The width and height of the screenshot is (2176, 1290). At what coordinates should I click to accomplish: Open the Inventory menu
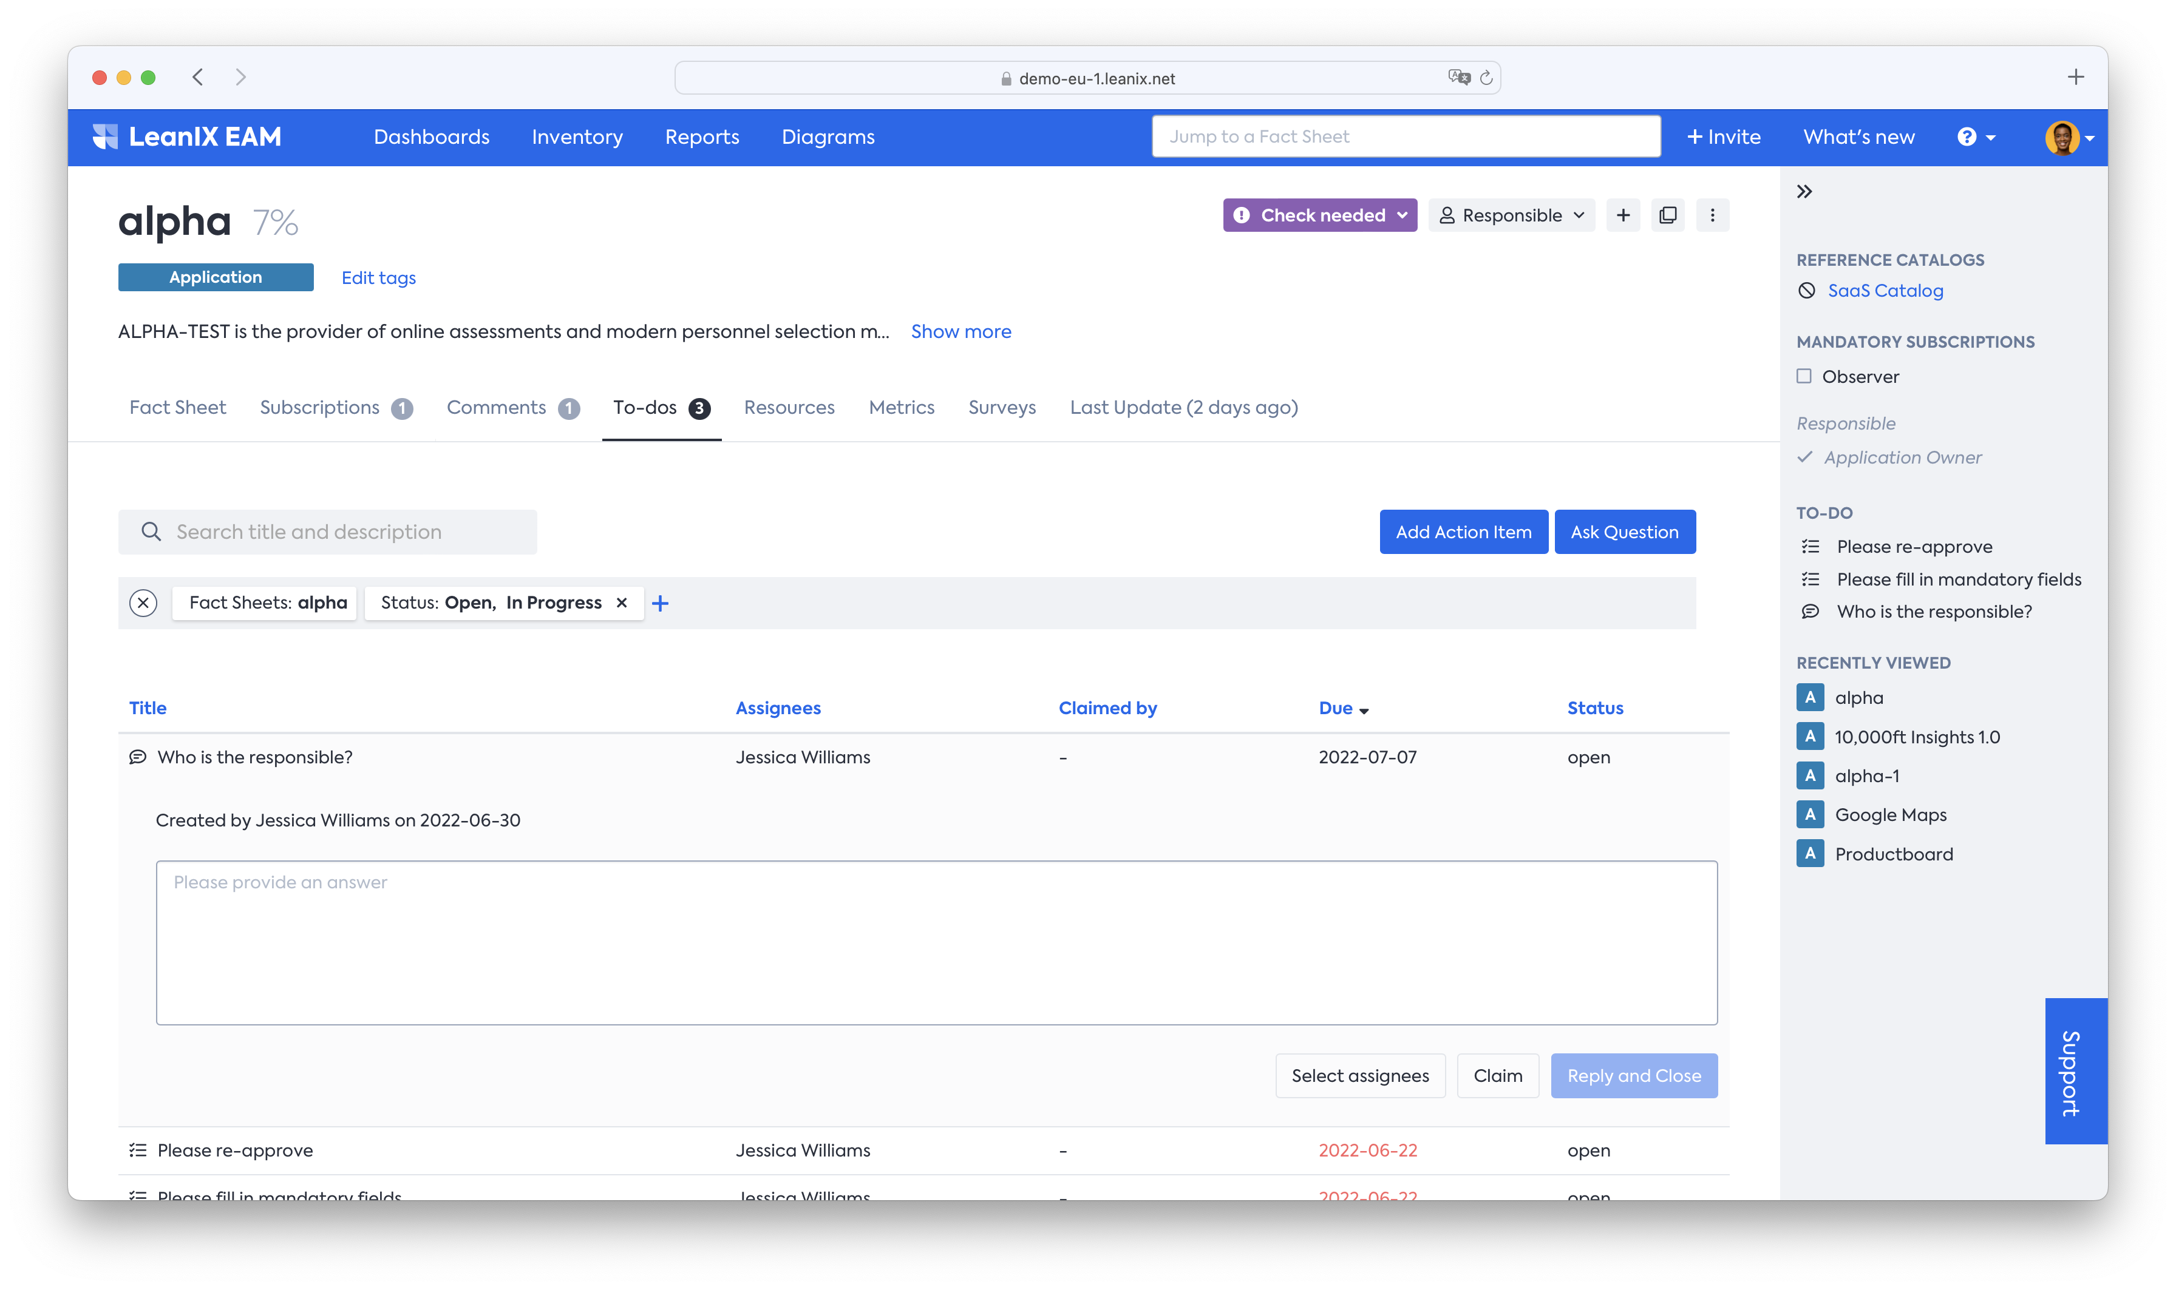tap(577, 137)
